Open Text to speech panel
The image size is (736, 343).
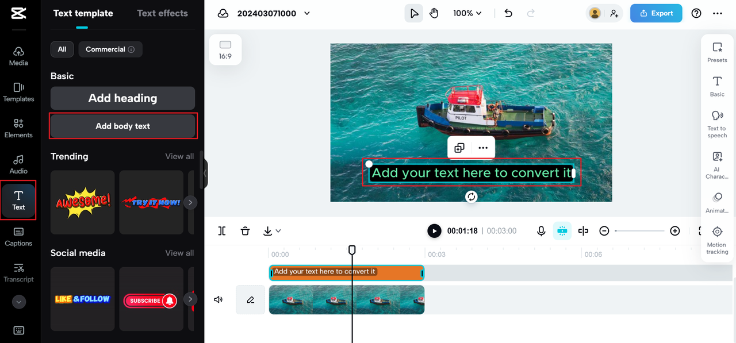(717, 124)
